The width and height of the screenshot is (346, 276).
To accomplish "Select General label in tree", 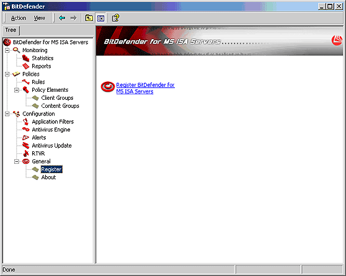I will 41,161.
